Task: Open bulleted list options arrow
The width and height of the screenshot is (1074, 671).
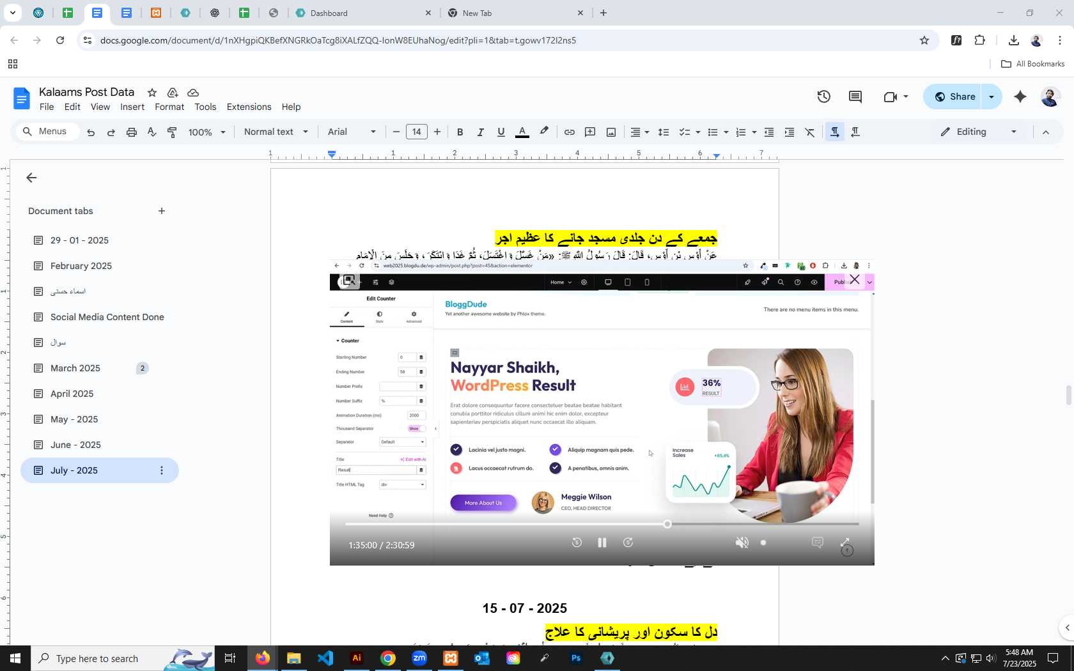Action: pos(726,132)
